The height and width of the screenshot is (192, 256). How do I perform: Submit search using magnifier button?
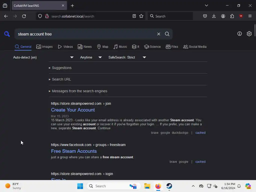[x=167, y=34]
